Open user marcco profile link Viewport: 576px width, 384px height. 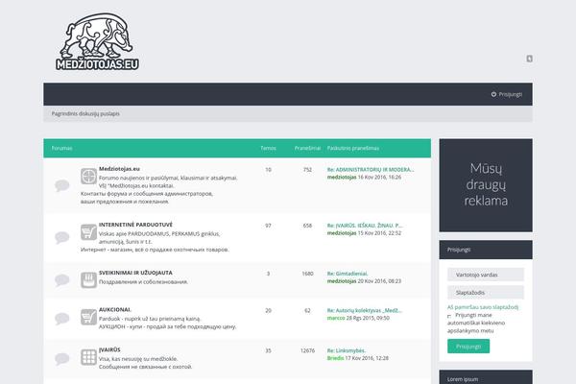click(336, 318)
